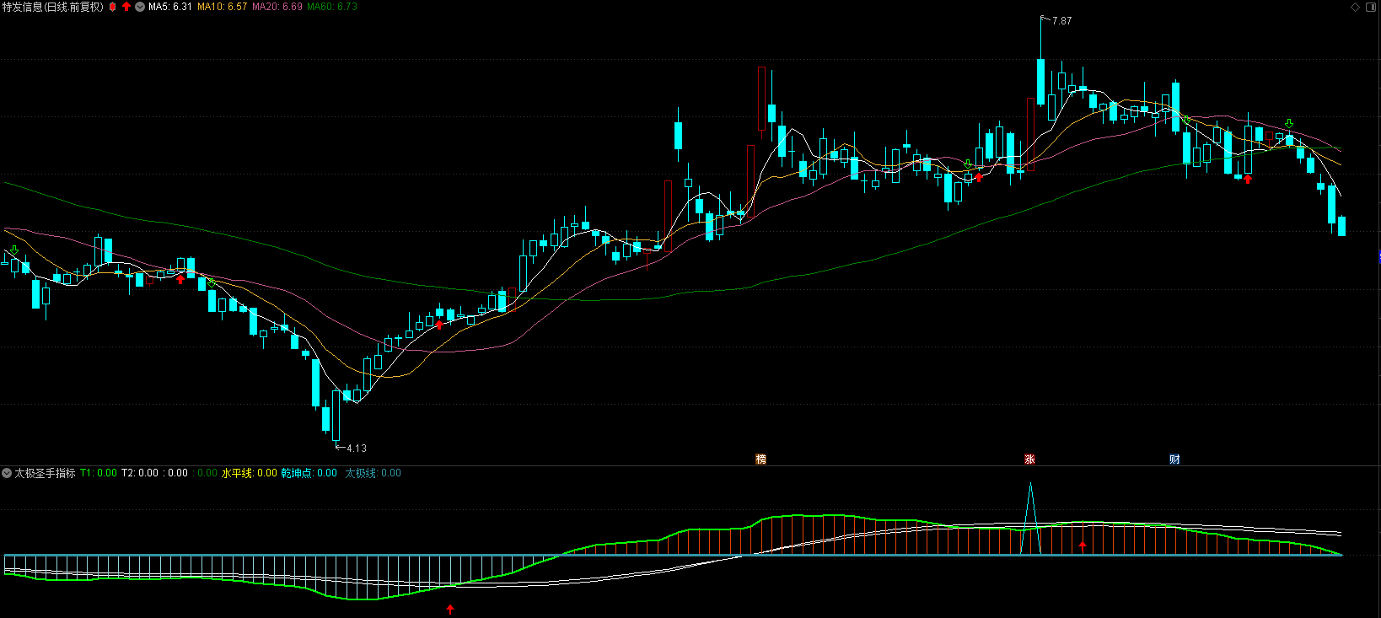Click the MA5: 6.31 label
The width and height of the screenshot is (1381, 618).
(170, 7)
